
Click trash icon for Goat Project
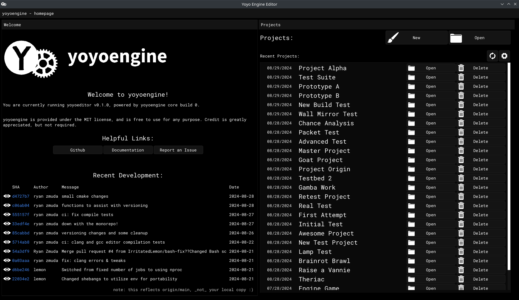click(461, 160)
